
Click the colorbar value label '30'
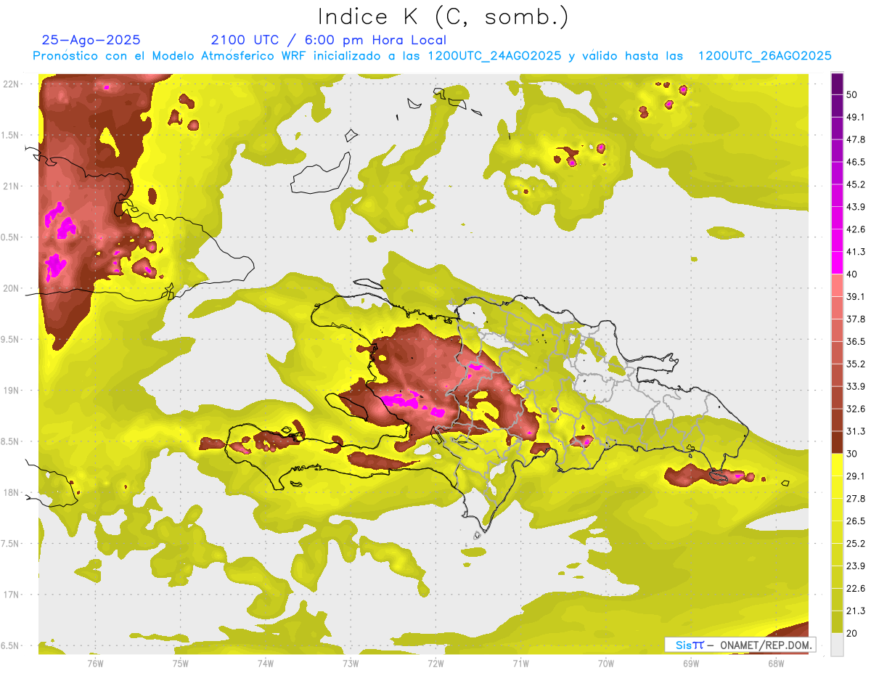point(853,453)
